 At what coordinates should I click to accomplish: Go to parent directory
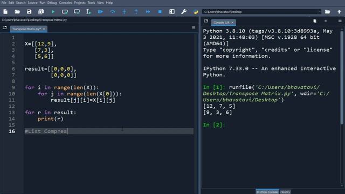[339, 12]
